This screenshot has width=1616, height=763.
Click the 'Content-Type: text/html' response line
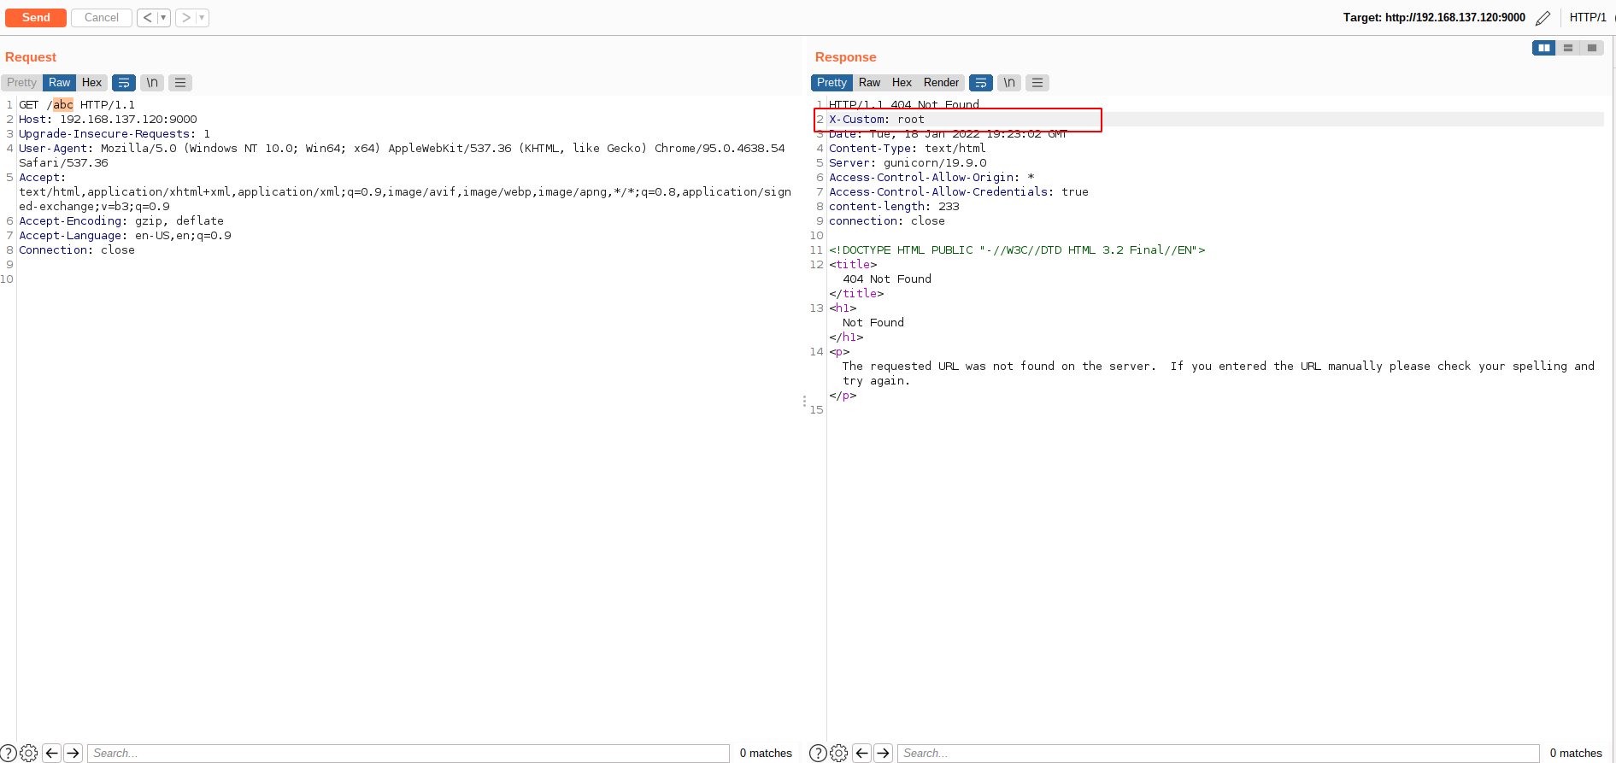coord(908,149)
